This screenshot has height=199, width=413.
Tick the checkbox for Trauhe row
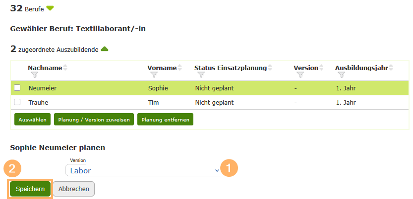17,102
